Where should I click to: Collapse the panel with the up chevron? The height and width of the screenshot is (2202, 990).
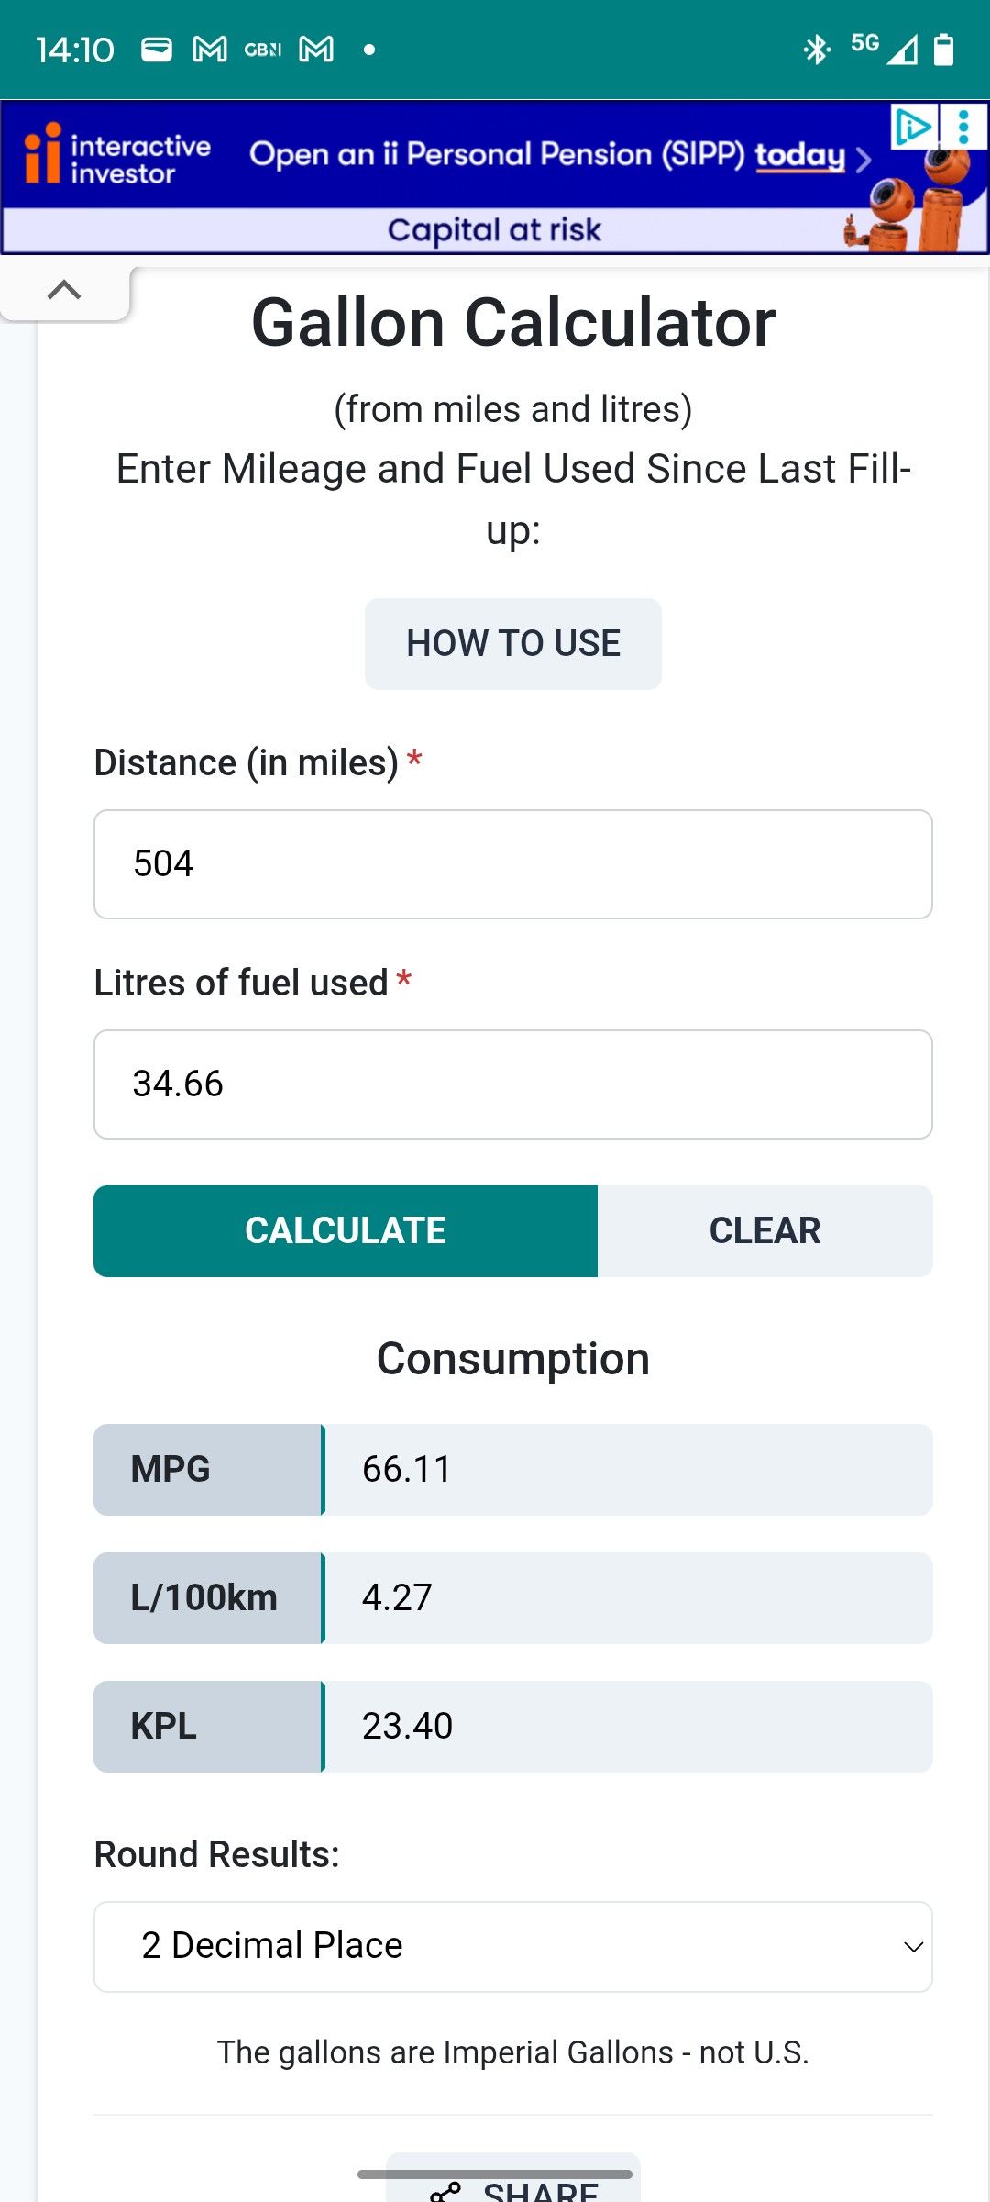[x=64, y=290]
